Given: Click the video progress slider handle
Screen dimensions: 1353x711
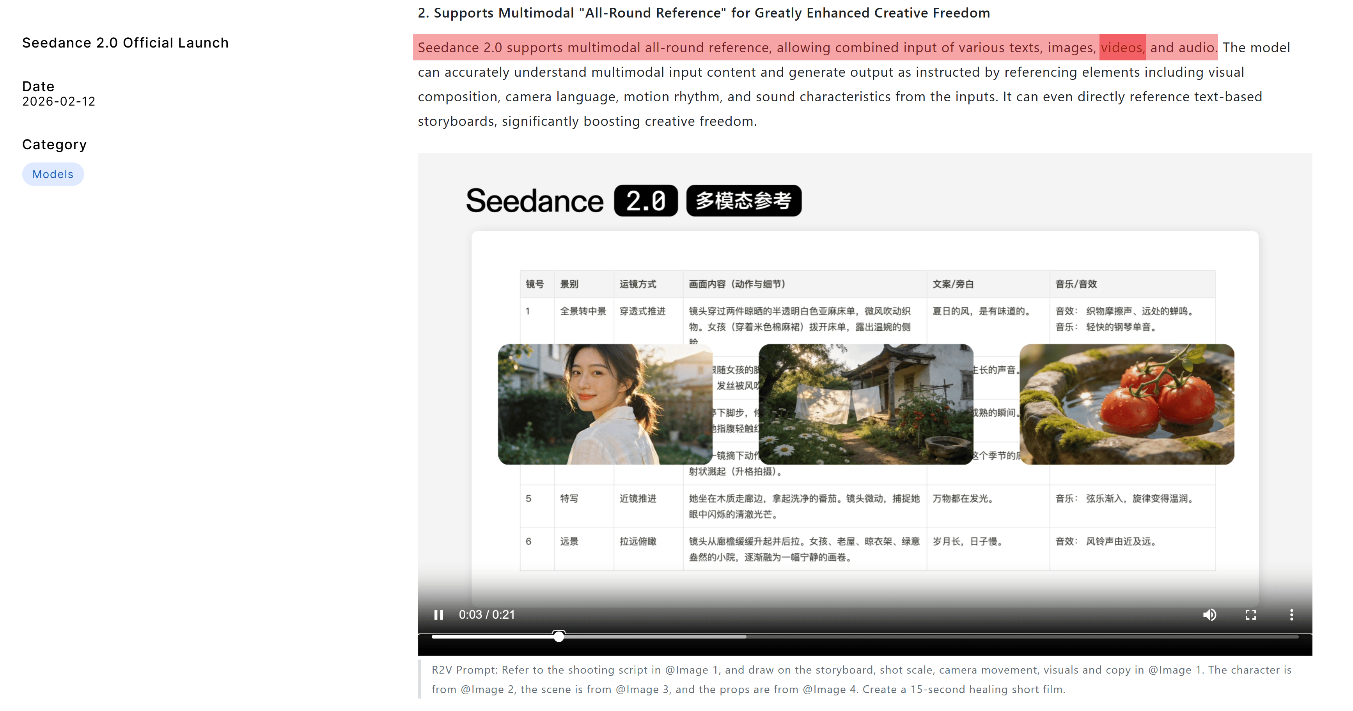Looking at the screenshot, I should [559, 637].
